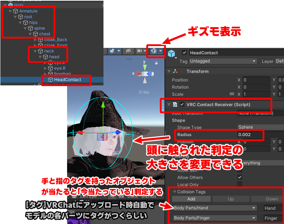Collapse the neck tree arrow
The image size is (284, 224).
coord(35,51)
